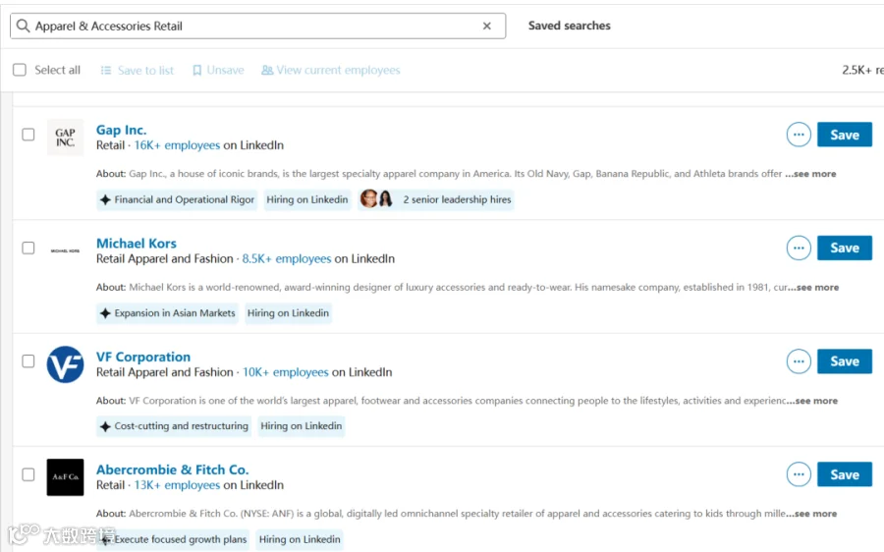Image resolution: width=884 pixels, height=552 pixels.
Task: Expand Gap Inc. About text with see more
Action: point(810,174)
